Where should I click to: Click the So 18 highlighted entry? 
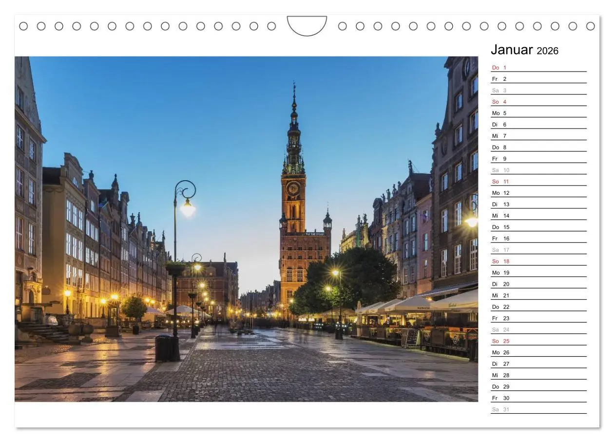point(500,261)
